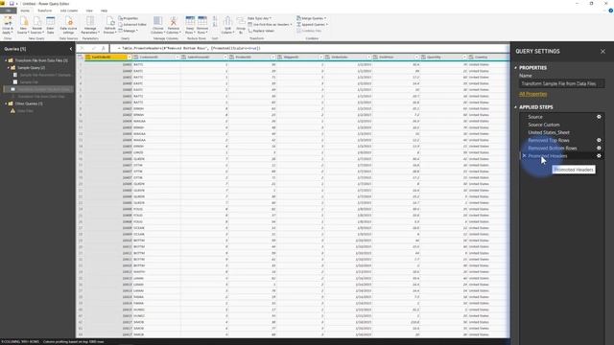Sort ascending using the ribbon icon
614x345 pixels.
click(x=215, y=18)
